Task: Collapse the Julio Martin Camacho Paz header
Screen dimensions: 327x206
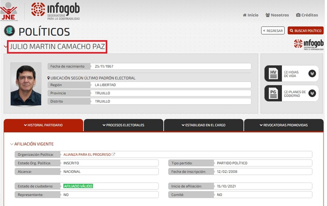Action: pos(5,47)
